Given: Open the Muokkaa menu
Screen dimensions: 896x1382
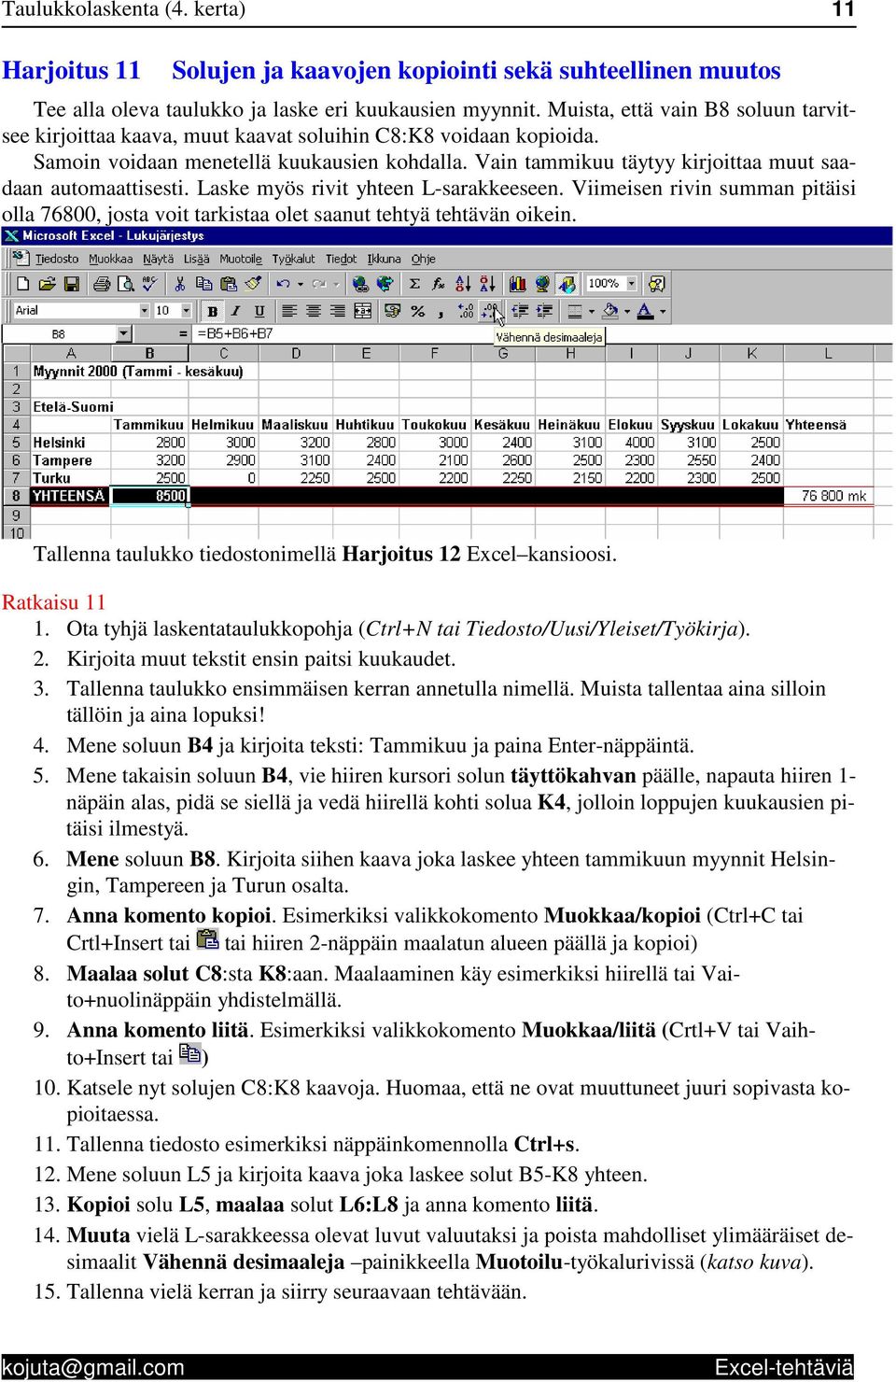Looking at the screenshot, I should click(111, 259).
